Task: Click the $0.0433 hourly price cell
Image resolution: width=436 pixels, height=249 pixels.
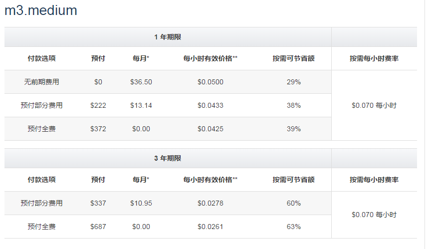Action: point(211,105)
